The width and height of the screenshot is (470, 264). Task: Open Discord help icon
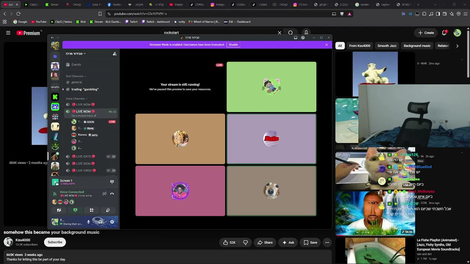(x=303, y=37)
